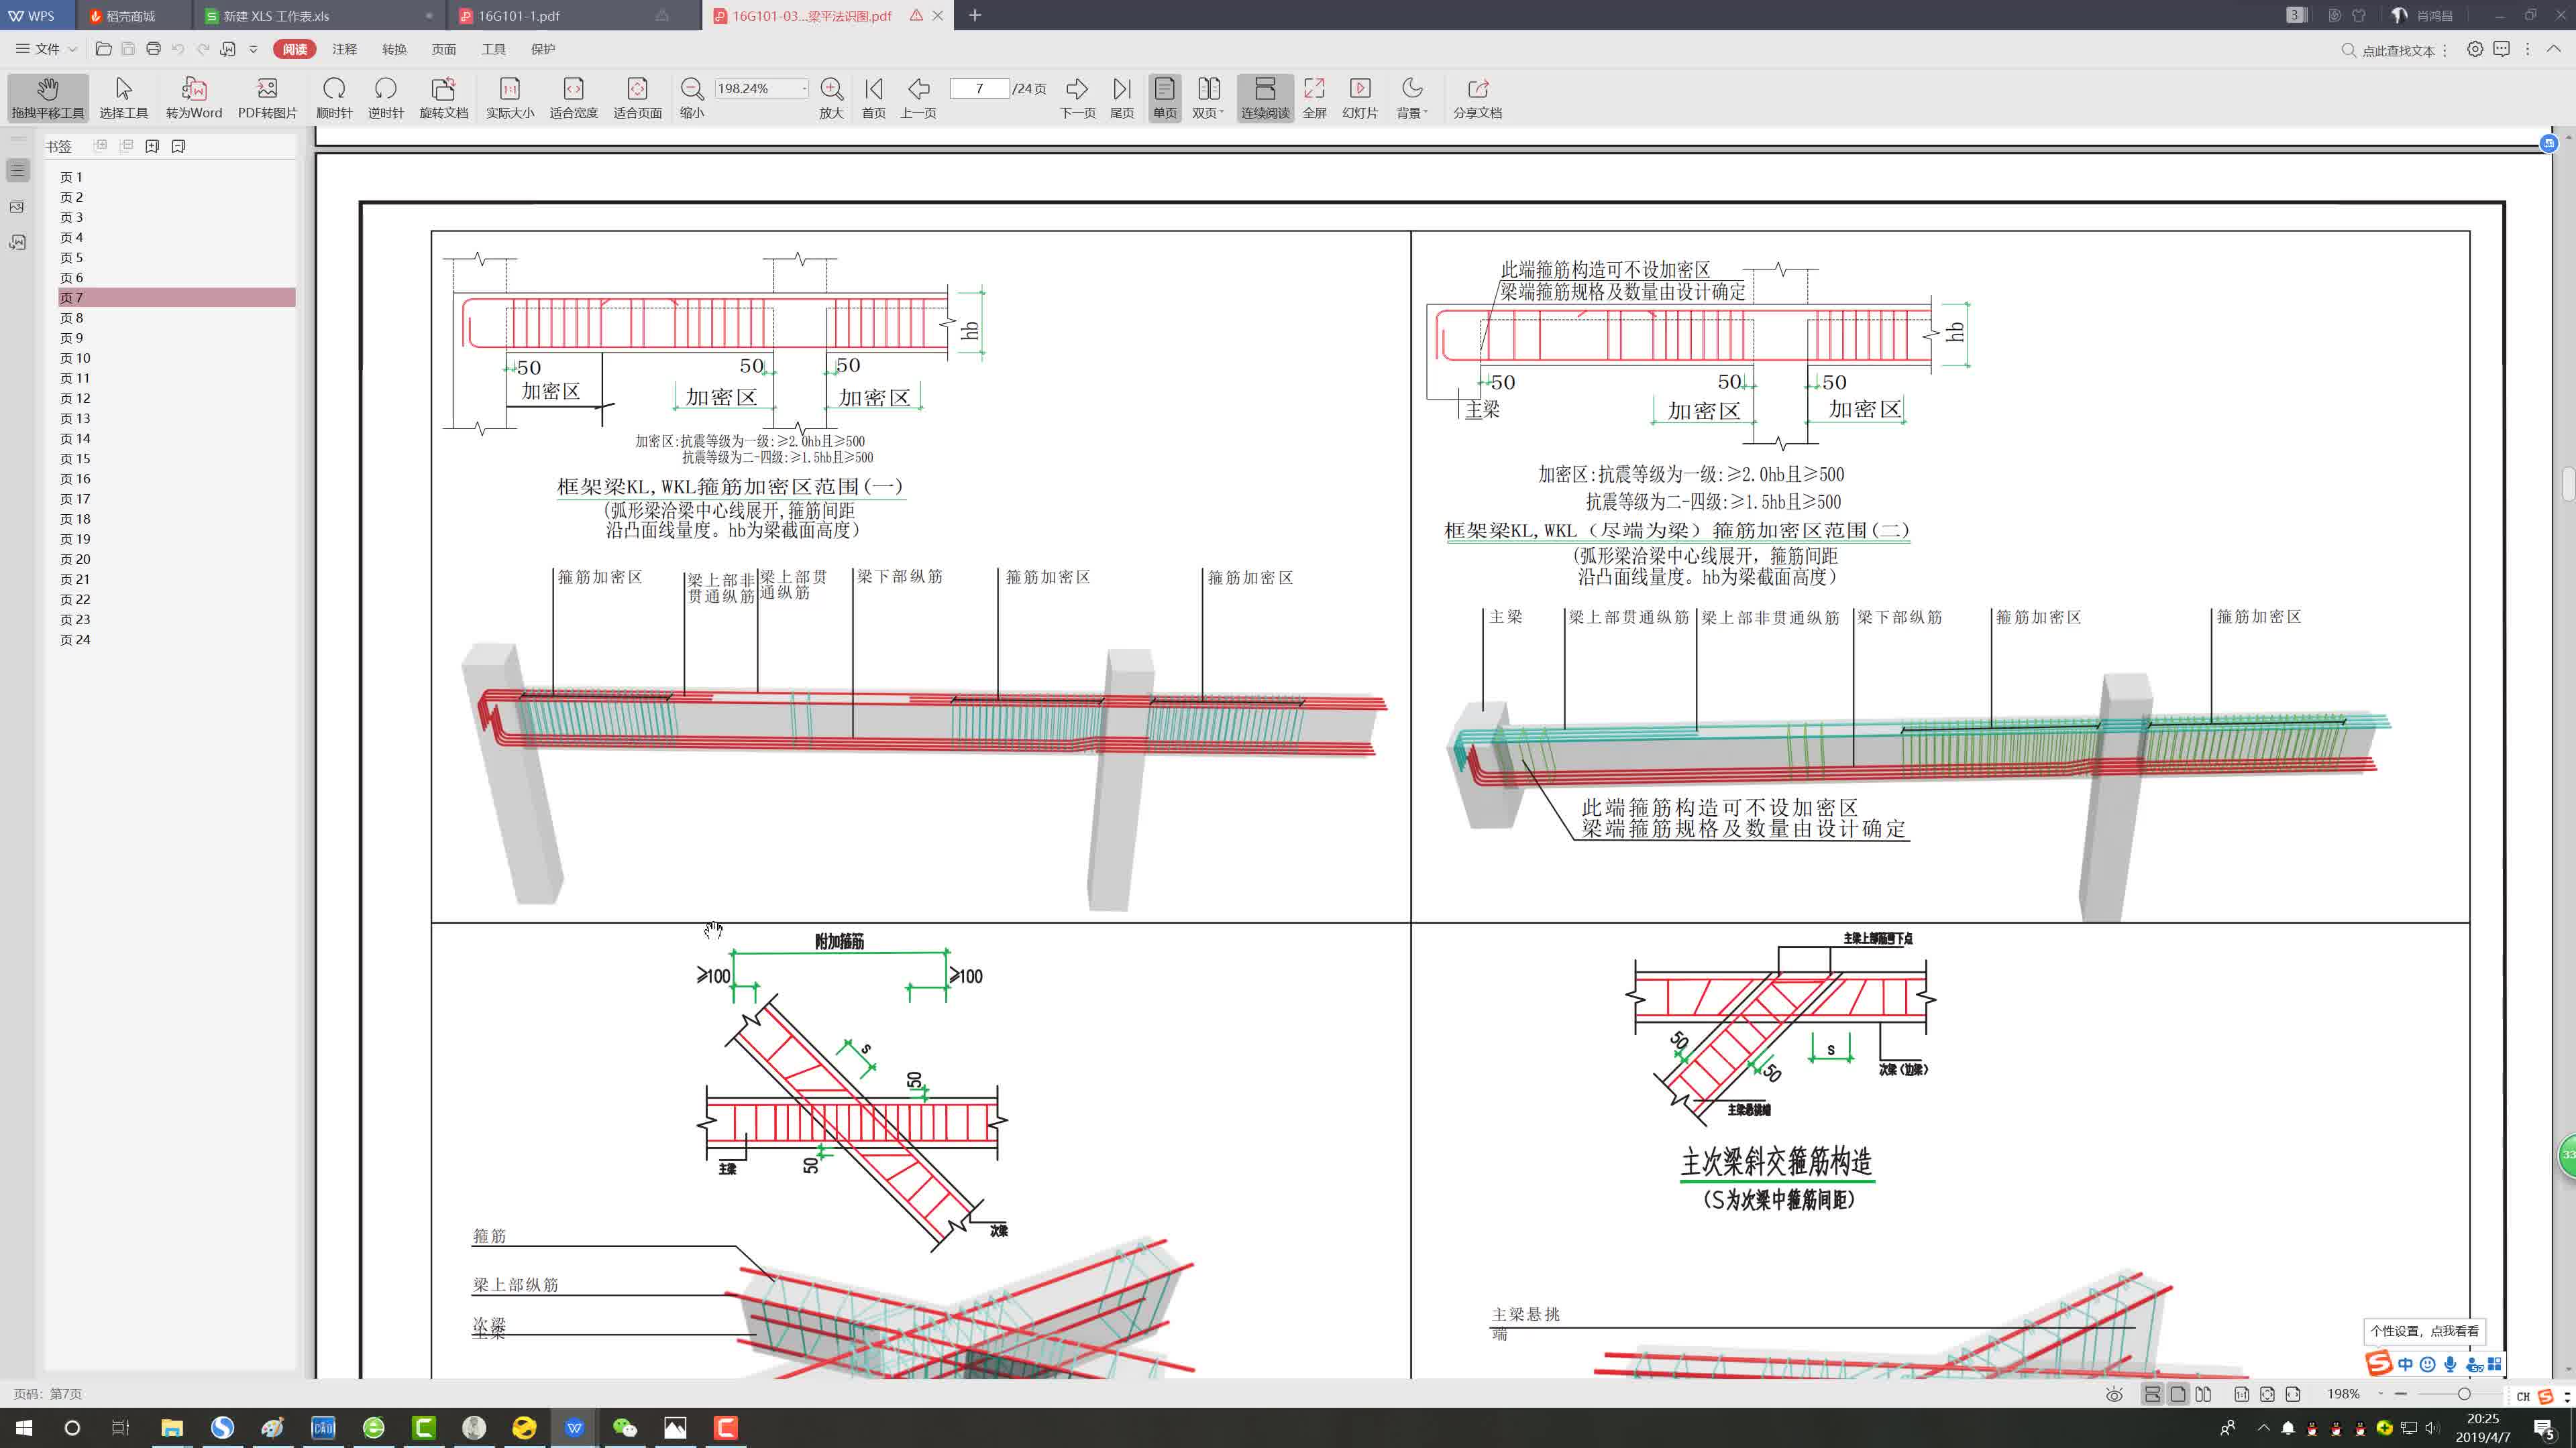Open the Annotate menu tab
Screen dimensions: 2576x1448
[x=344, y=49]
